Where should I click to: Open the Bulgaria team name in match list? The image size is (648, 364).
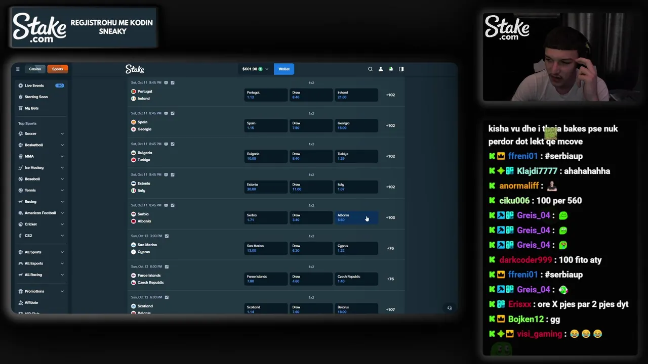coord(145,153)
